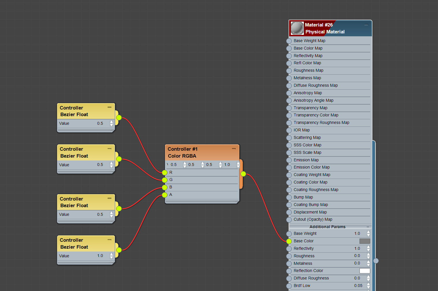Screen dimensions: 438x291
Task: Click the Transparency Roughness Map input socket
Action: click(x=289, y=123)
